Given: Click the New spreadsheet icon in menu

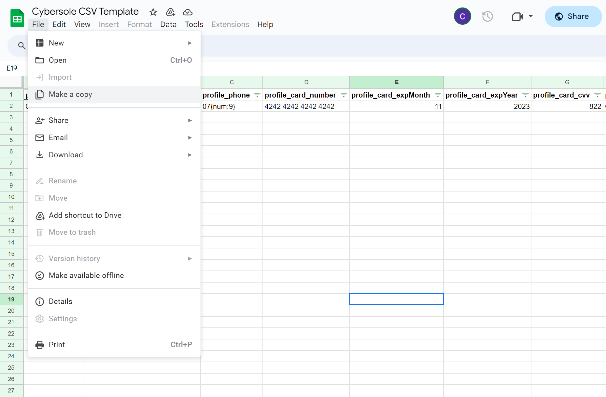Looking at the screenshot, I should [40, 43].
